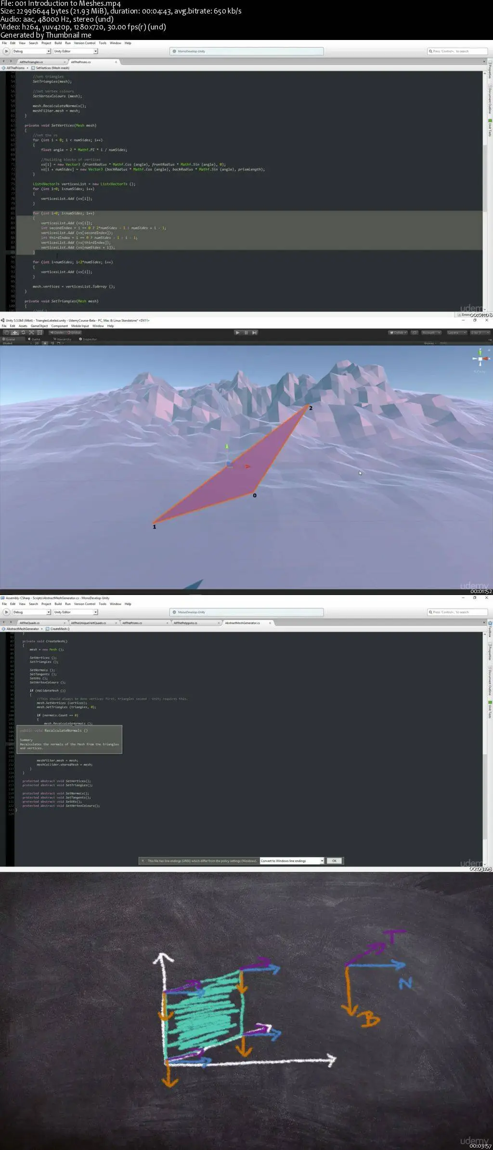Click the AllThePrisms class breadcrumb
The height and width of the screenshot is (1150, 493).
point(14,68)
